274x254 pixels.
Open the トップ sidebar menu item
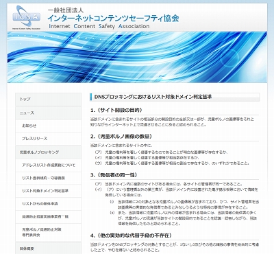tap(48, 100)
